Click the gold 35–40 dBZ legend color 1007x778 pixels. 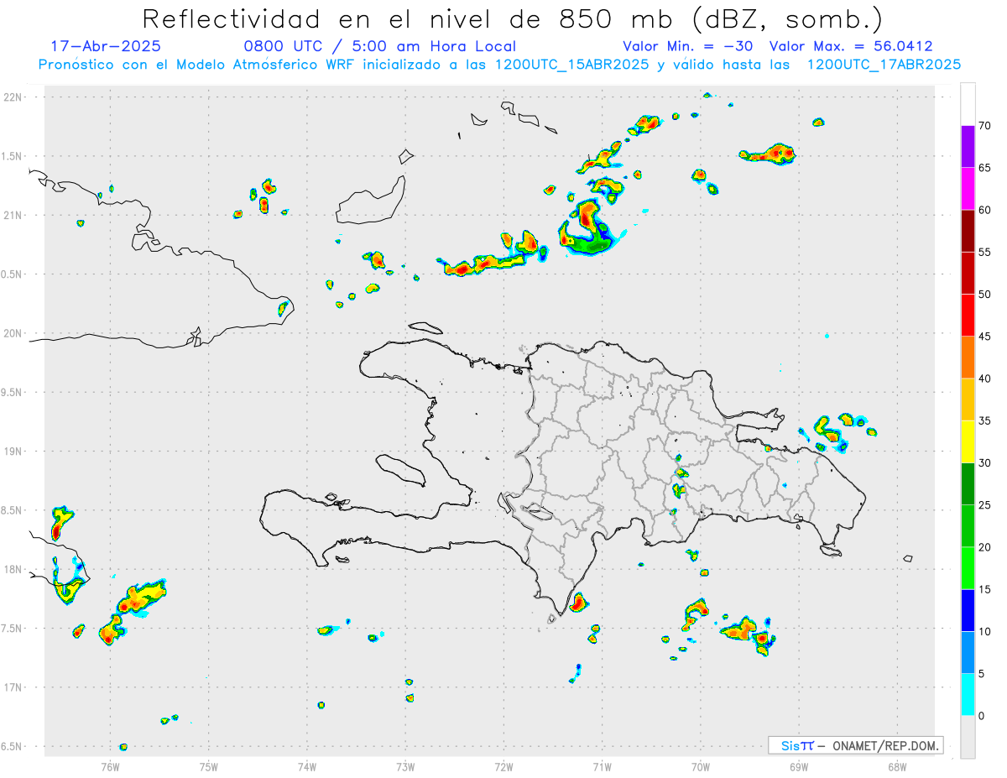(x=968, y=399)
